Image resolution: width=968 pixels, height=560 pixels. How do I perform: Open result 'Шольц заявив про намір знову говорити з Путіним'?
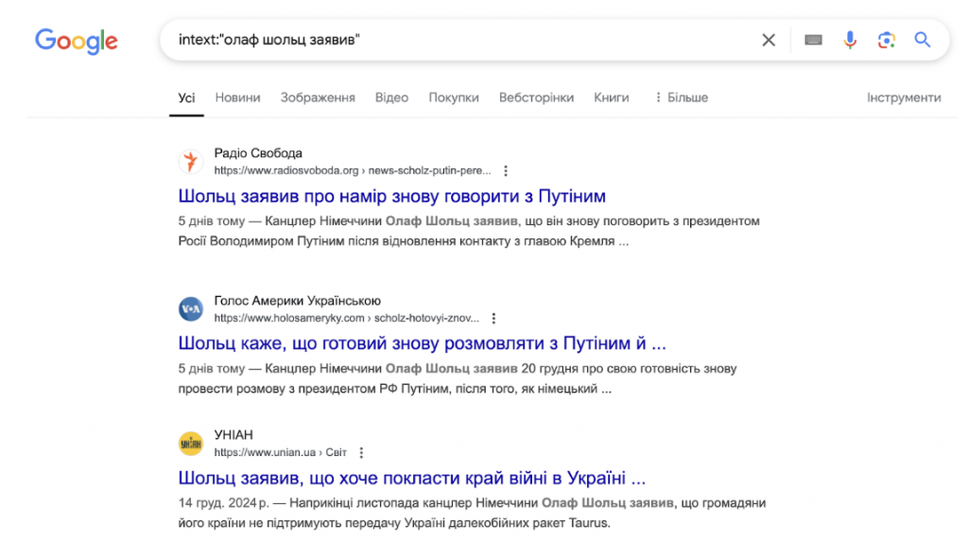click(x=392, y=196)
